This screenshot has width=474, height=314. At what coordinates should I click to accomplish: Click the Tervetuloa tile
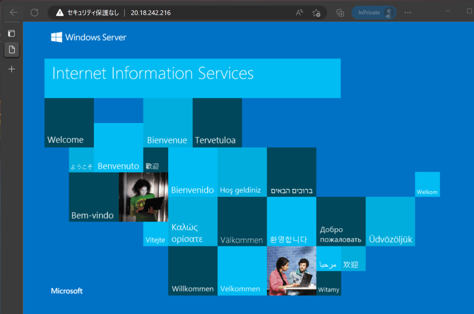click(217, 123)
